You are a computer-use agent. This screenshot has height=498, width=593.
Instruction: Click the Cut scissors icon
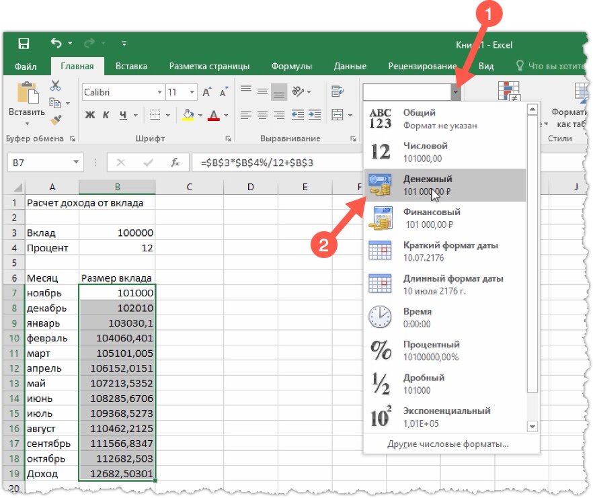coord(55,86)
